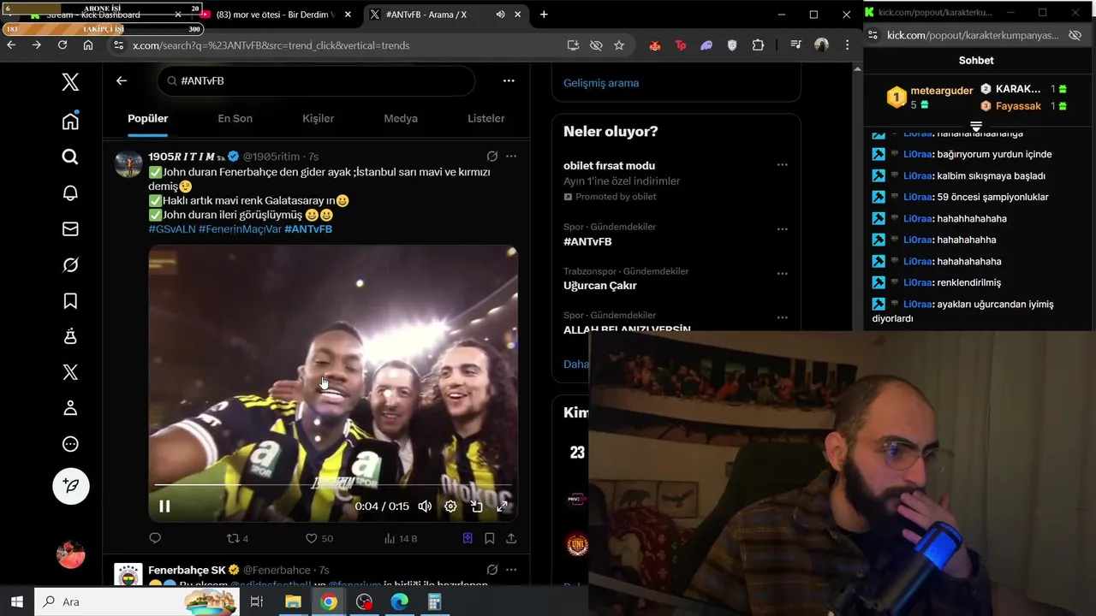Viewport: 1096px width, 616px height.
Task: Open Calculator from taskbar
Action: point(434,602)
